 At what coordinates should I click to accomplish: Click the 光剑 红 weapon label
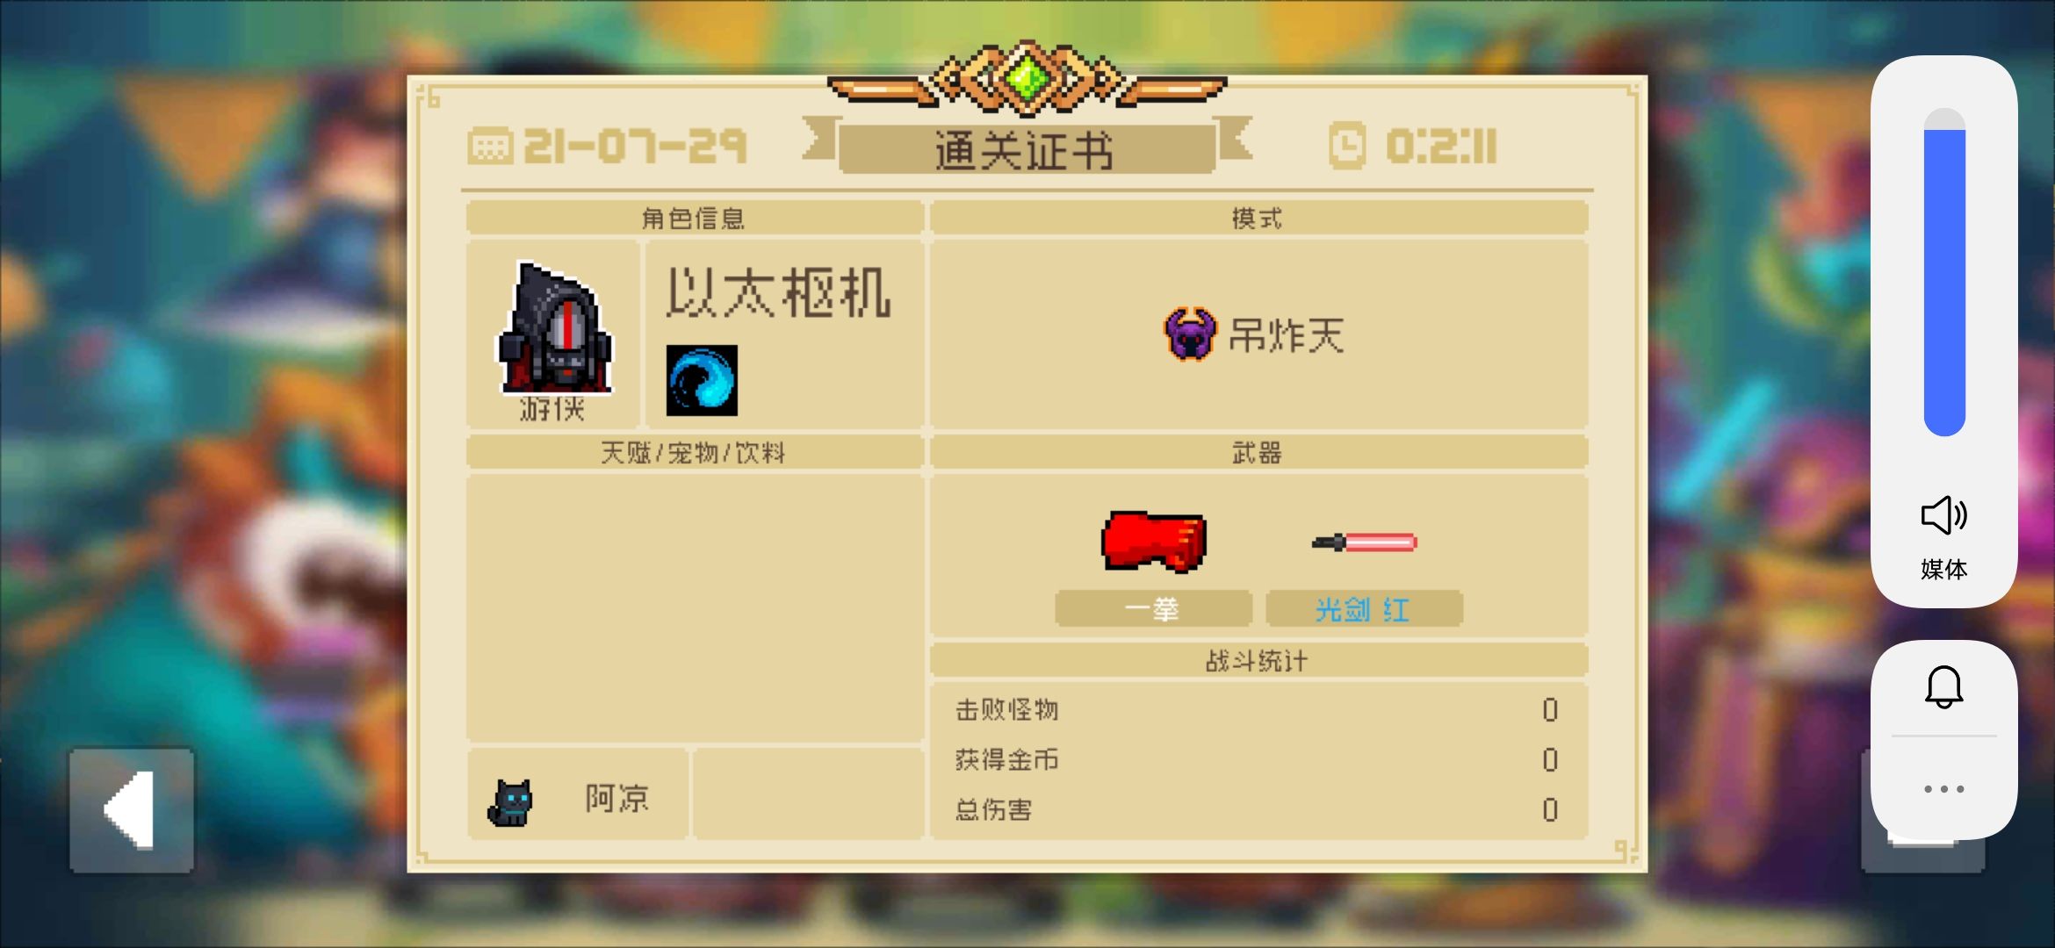[x=1364, y=608]
